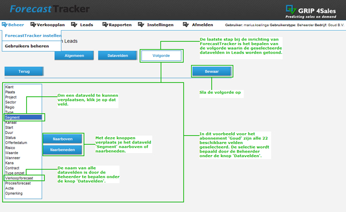Screen dimensions: 346x212
Task: Click the checkmark icon beside Instellingen
Action: [141, 25]
